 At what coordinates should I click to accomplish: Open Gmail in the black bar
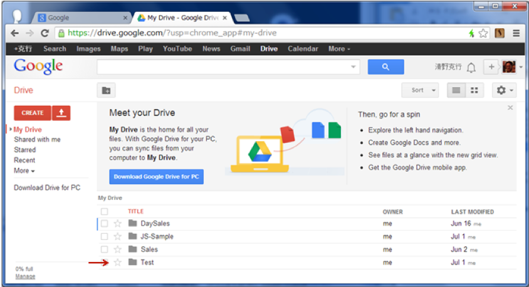click(240, 48)
